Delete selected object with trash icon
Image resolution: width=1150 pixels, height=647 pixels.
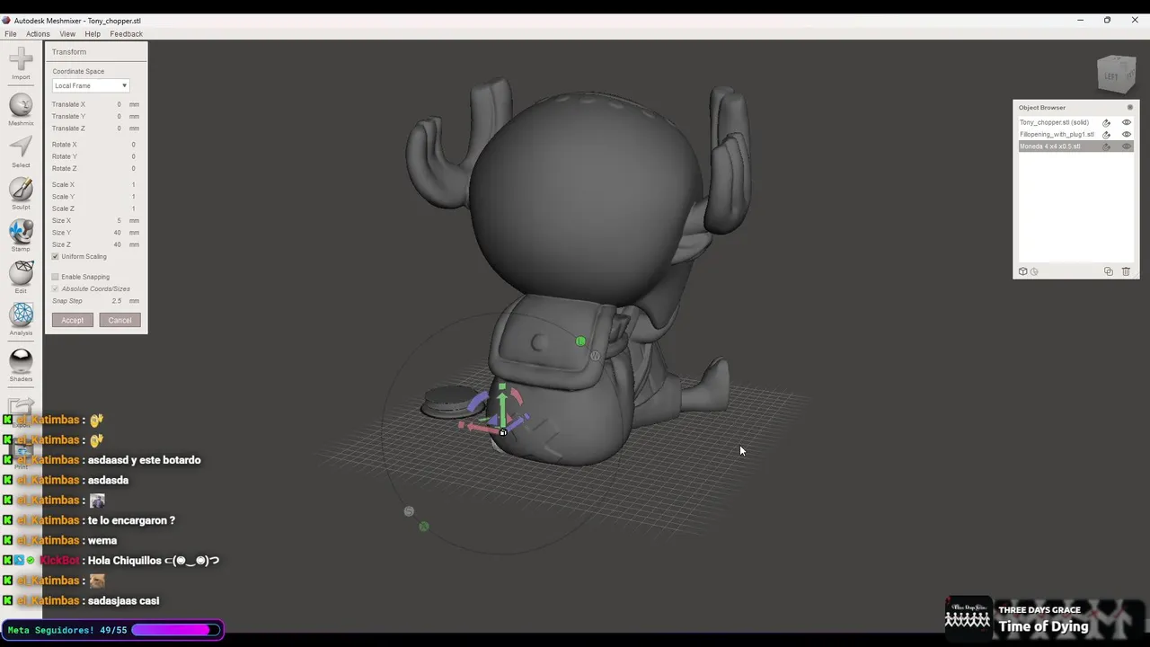coord(1126,271)
